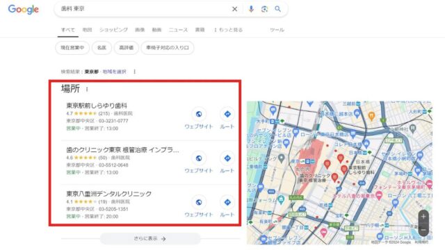Get route to 東京八重洲デンタルクリニック
Viewport: 445px width, 250px height.
[227, 202]
